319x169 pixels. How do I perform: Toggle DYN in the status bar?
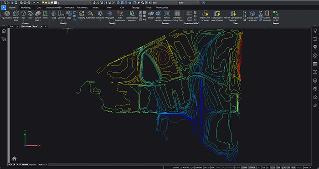278,168
